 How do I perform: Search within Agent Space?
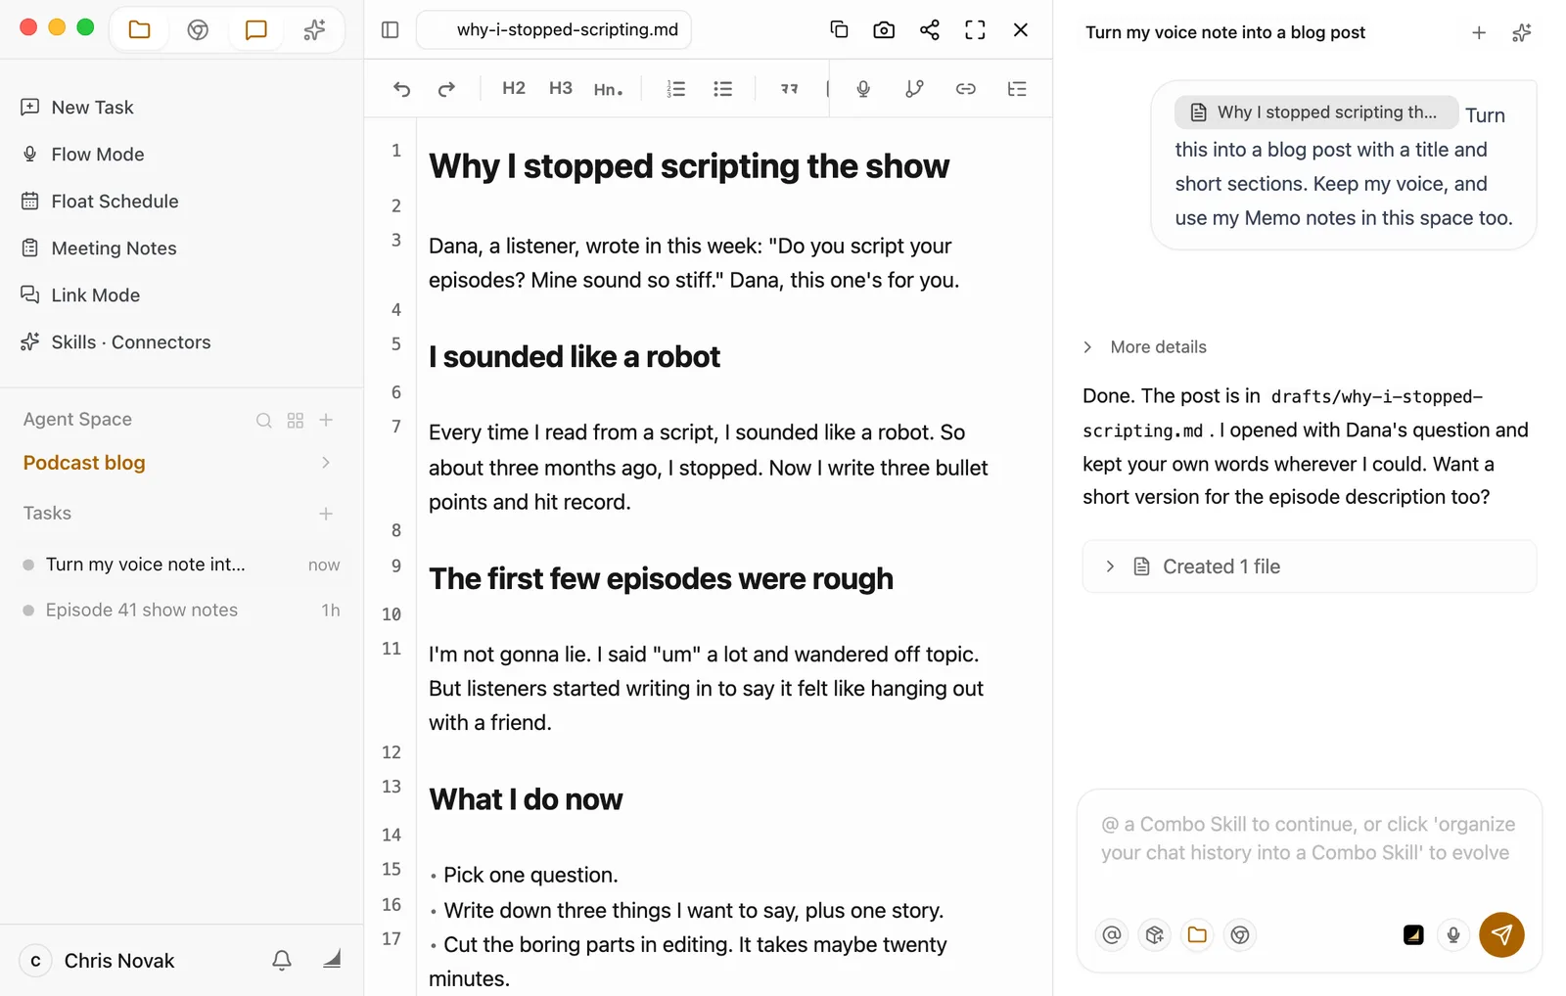point(264,421)
